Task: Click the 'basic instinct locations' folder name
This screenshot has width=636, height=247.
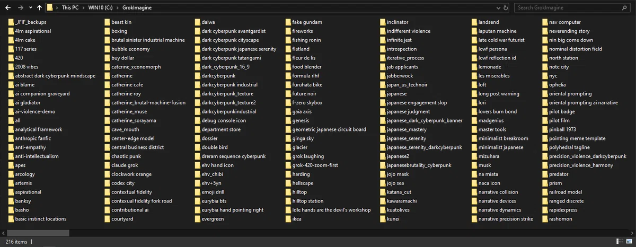Action: [x=41, y=219]
